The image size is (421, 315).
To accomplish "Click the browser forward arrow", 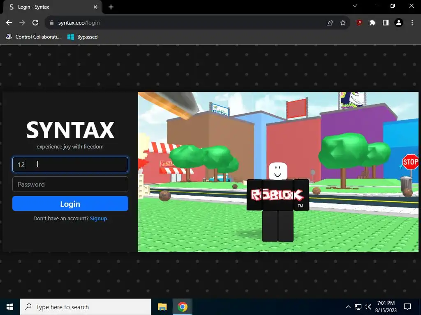I will 22,23.
